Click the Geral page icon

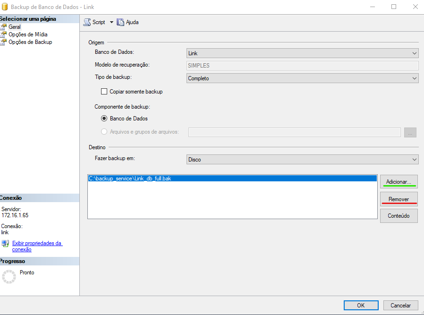[4, 27]
